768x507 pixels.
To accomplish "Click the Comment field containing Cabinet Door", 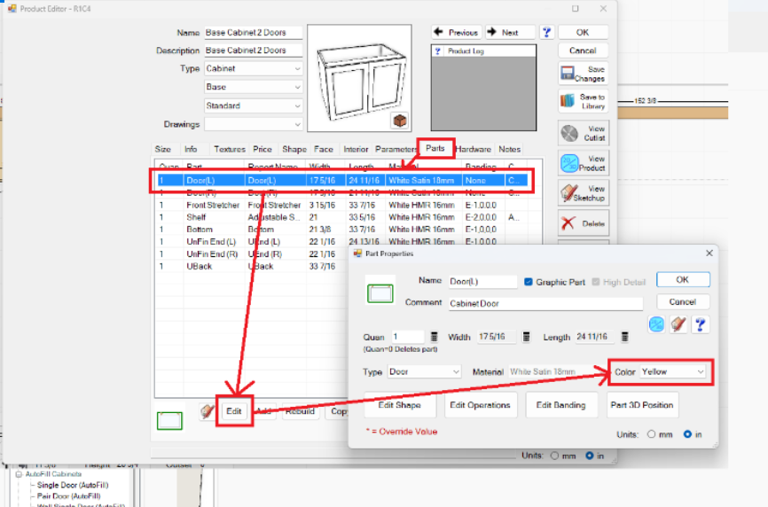I will coord(545,303).
